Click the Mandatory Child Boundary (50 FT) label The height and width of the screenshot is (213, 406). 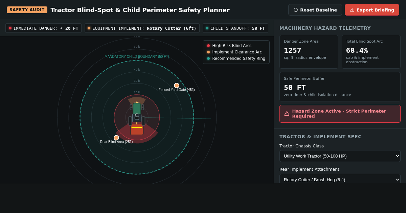pos(137,56)
